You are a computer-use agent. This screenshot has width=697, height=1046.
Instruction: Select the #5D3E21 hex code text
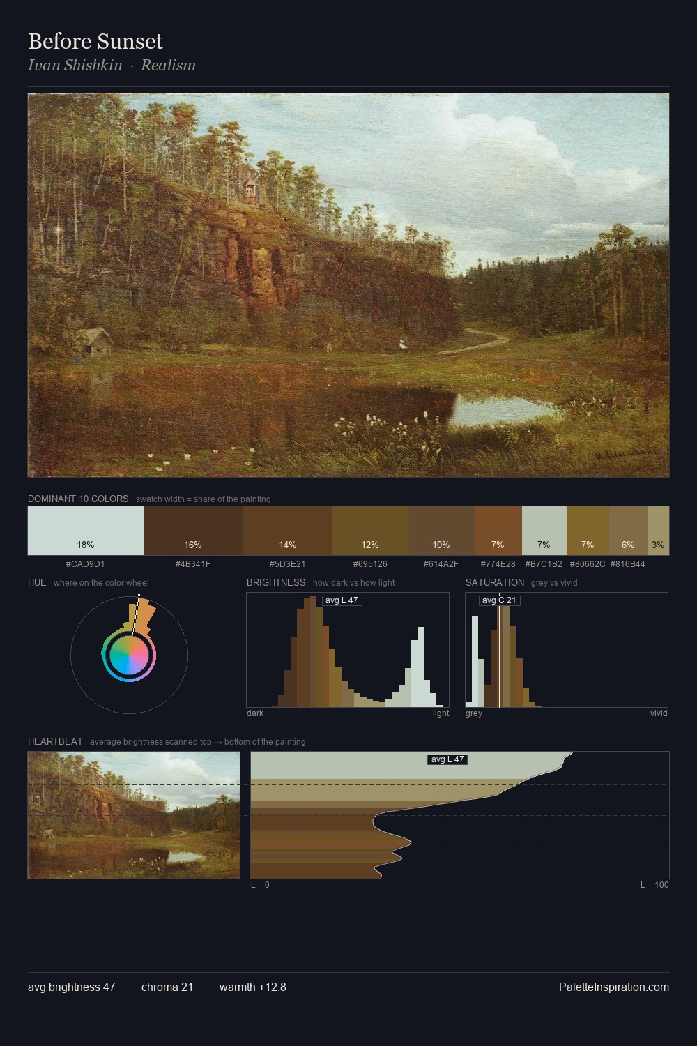coord(288,564)
